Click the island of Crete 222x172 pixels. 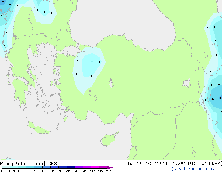(x=39, y=128)
